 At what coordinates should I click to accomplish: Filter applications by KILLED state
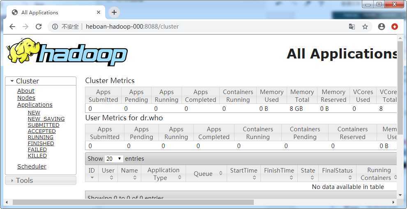[37, 156]
